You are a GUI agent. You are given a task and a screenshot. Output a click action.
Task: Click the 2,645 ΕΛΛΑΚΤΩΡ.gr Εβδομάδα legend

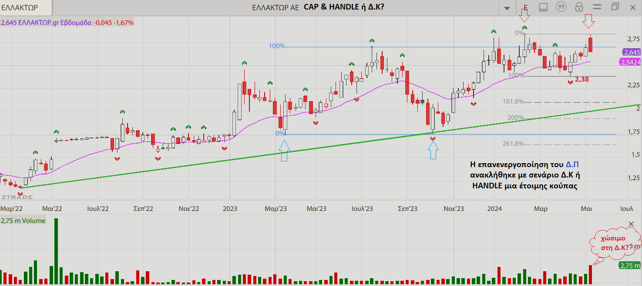pos(67,23)
